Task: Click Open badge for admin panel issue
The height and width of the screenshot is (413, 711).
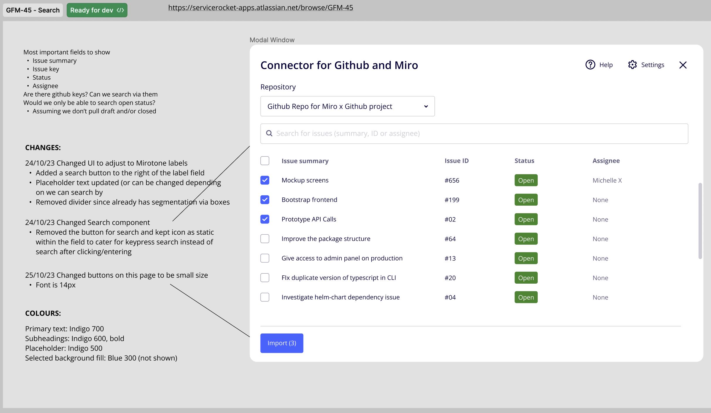Action: pos(526,258)
